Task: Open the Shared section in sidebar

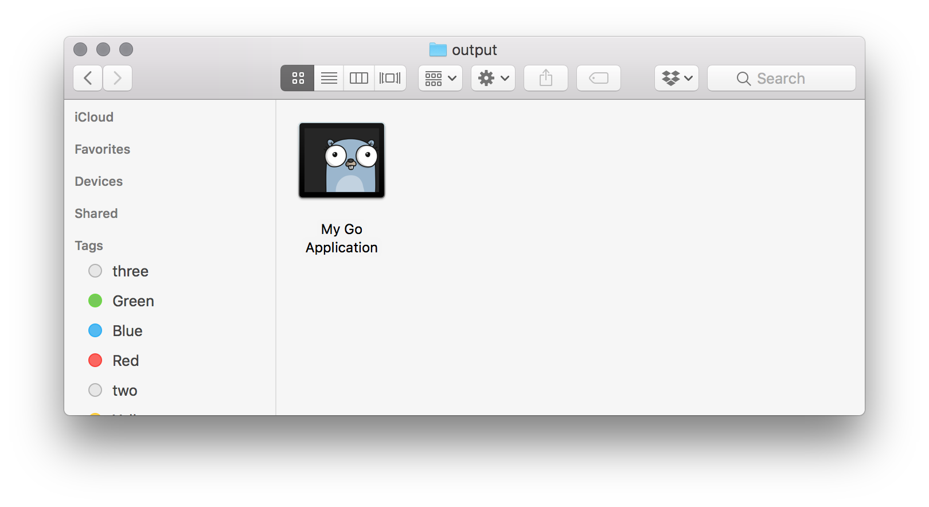Action: [x=96, y=213]
